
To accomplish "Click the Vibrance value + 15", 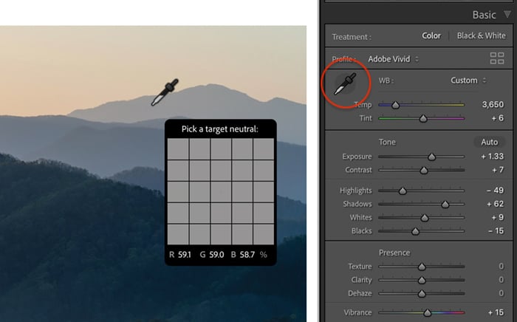I will coord(496,312).
